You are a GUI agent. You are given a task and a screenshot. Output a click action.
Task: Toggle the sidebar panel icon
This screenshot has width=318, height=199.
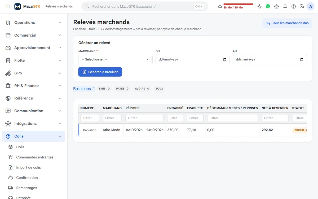point(7,6)
